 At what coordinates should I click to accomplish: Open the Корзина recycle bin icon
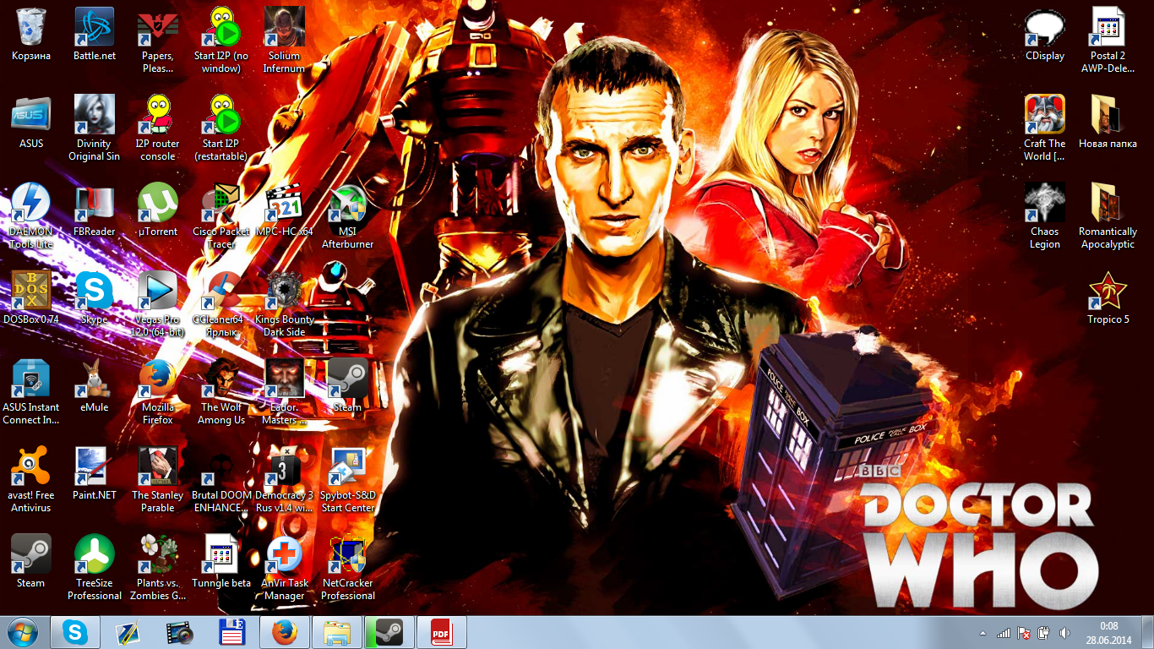pyautogui.click(x=31, y=35)
